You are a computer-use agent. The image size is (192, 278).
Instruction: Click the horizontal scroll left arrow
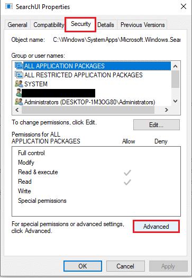tap(17, 110)
